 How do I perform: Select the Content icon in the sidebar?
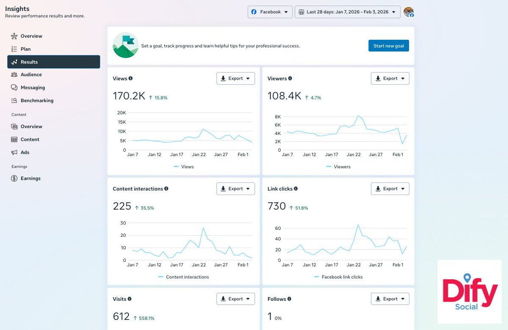[x=15, y=139]
